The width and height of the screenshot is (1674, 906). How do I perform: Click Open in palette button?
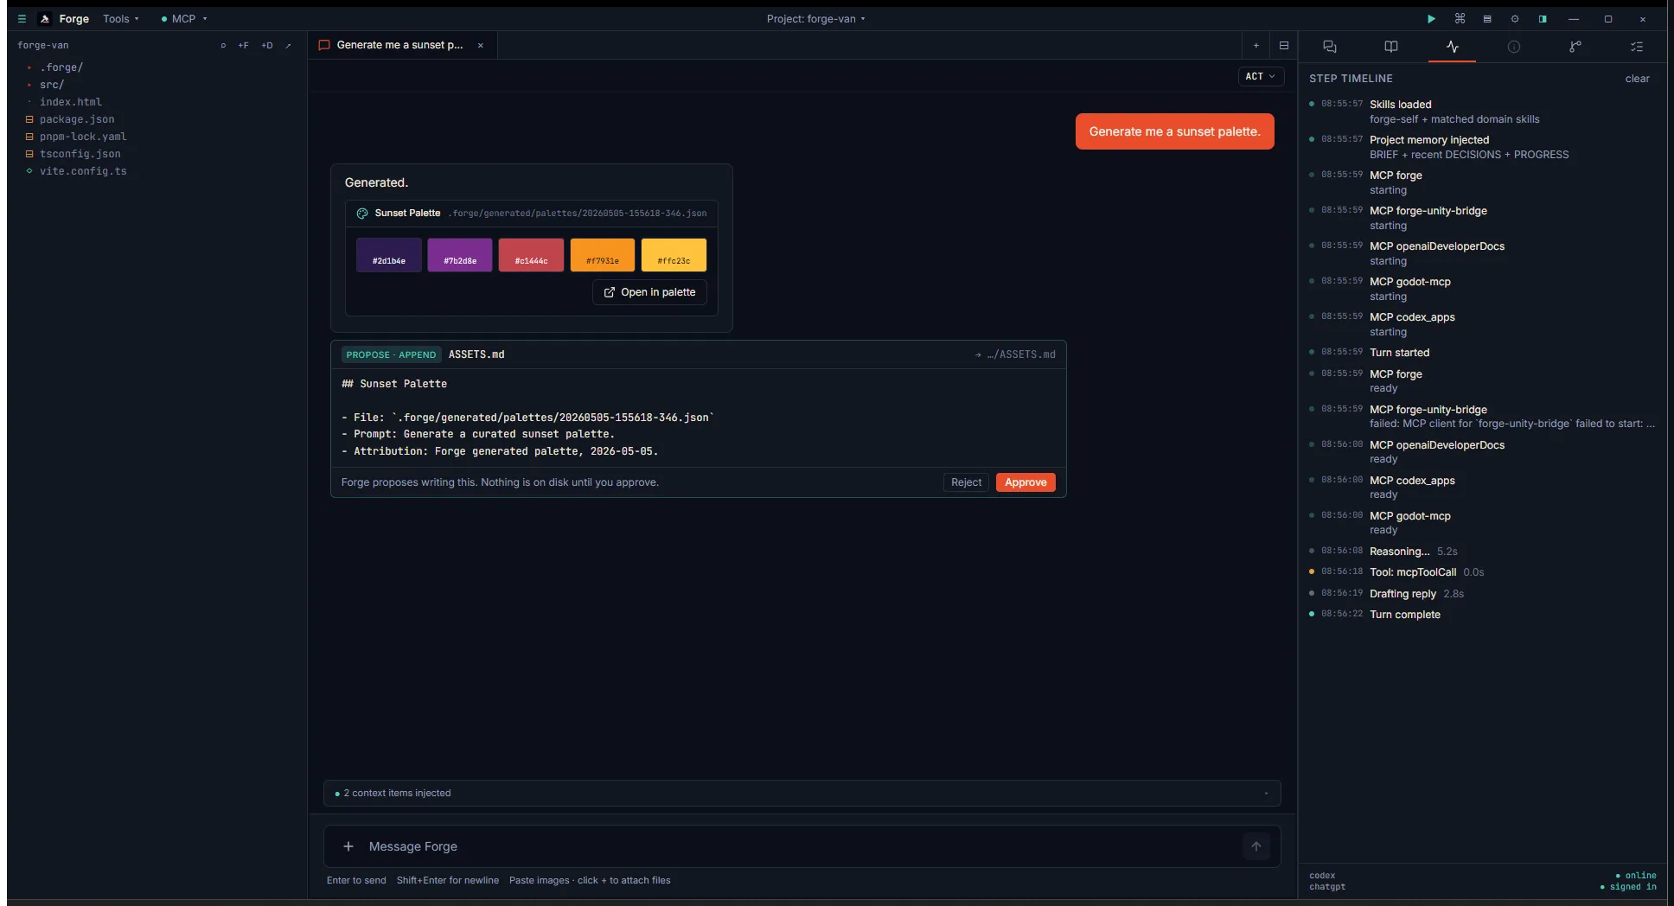click(649, 292)
